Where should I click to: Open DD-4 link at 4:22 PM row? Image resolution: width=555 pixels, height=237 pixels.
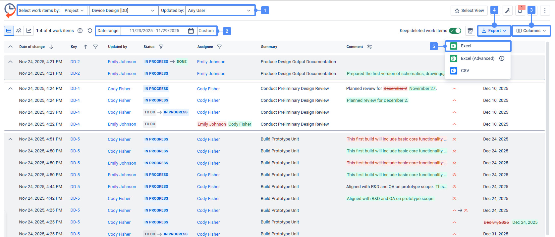(x=75, y=124)
